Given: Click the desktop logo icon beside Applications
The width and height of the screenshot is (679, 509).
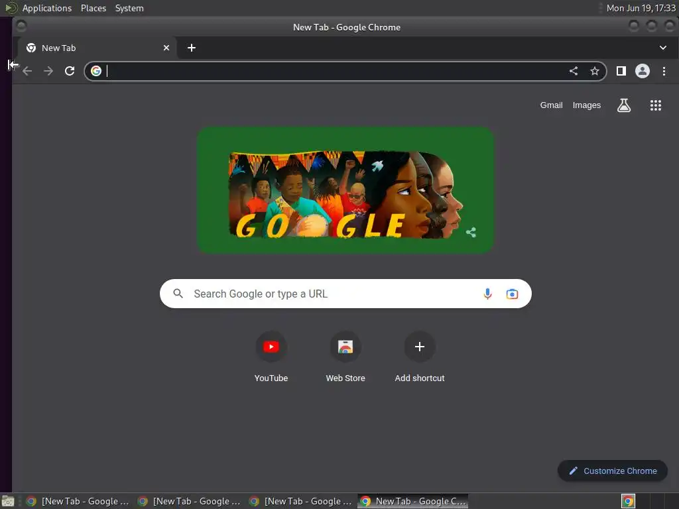Looking at the screenshot, I should [x=11, y=8].
